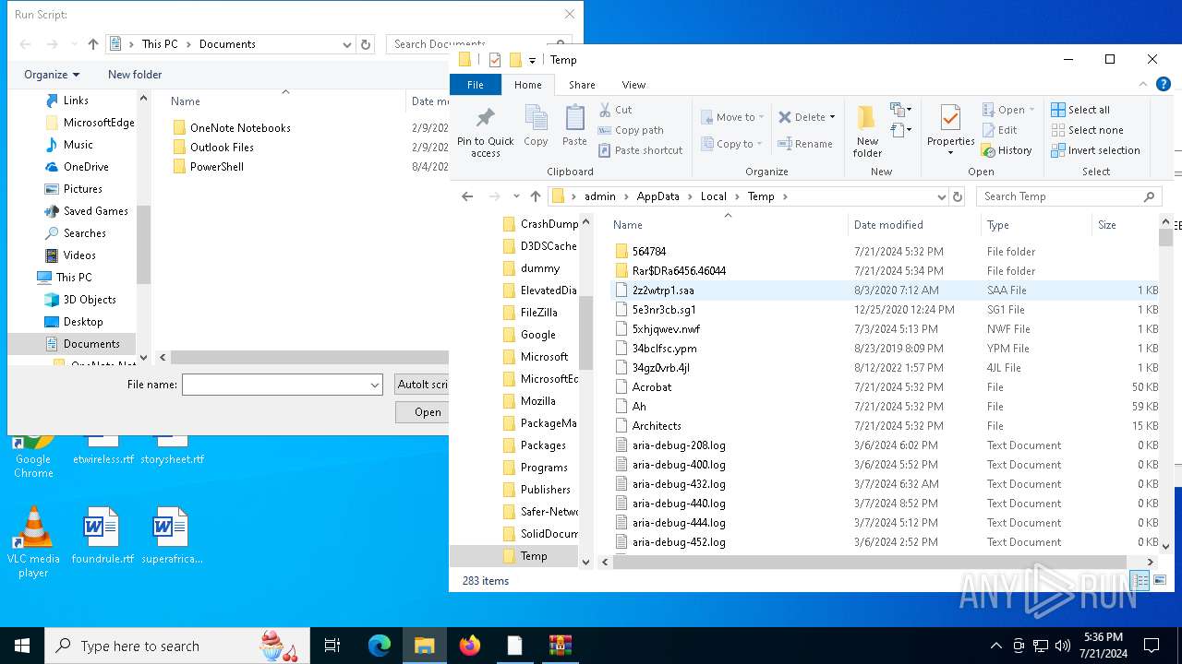The image size is (1182, 664).
Task: Open the notification center
Action: coord(1152,646)
